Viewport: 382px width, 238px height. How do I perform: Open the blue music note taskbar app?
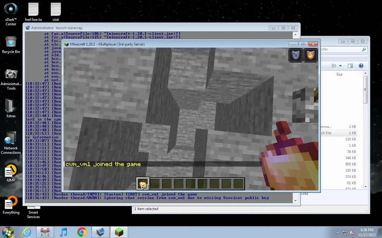[x=63, y=232]
